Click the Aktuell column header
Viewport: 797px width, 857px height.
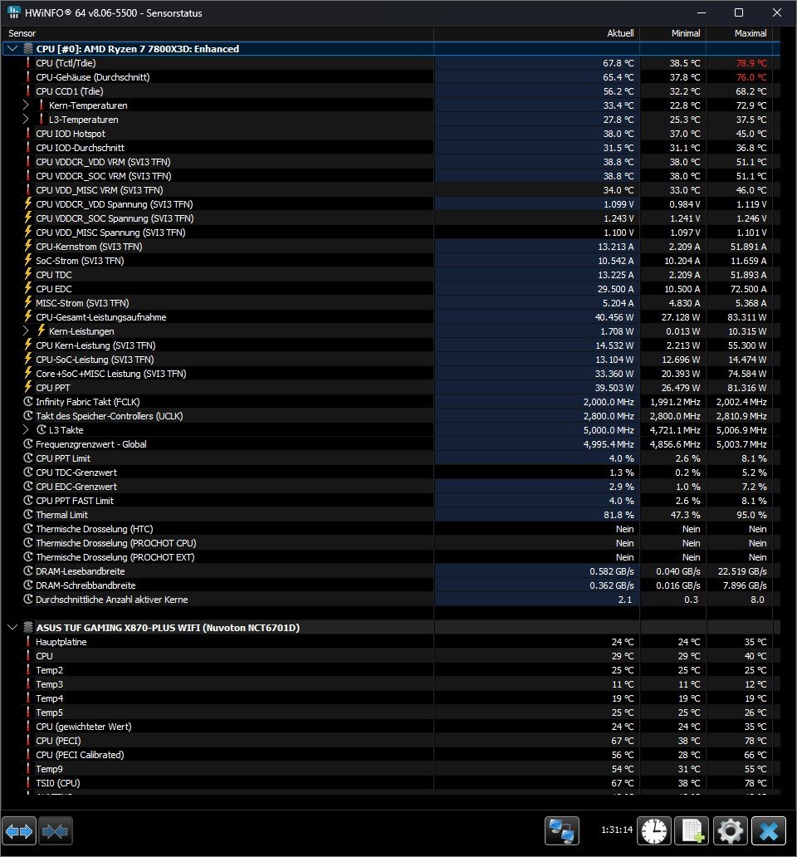pyautogui.click(x=537, y=33)
